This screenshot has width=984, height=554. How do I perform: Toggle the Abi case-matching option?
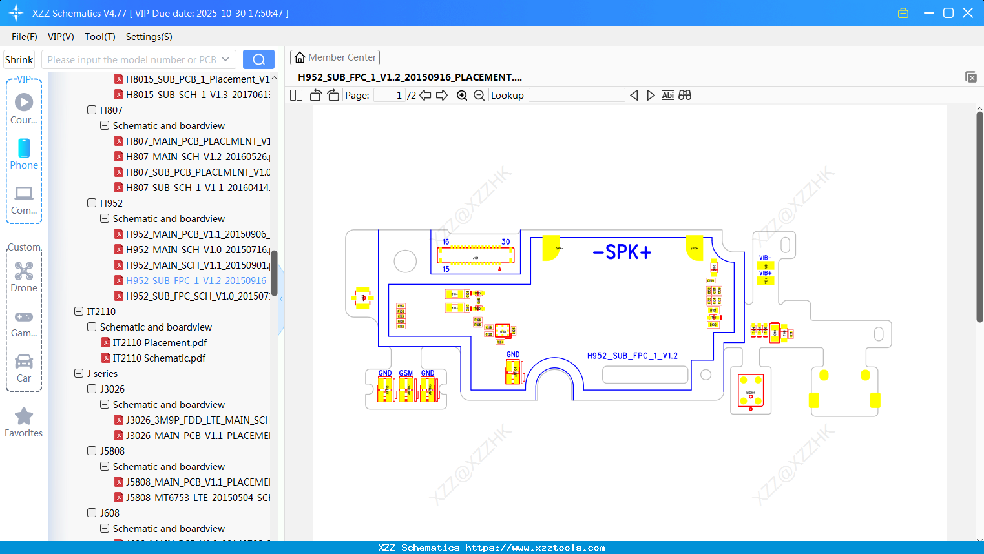coord(667,95)
